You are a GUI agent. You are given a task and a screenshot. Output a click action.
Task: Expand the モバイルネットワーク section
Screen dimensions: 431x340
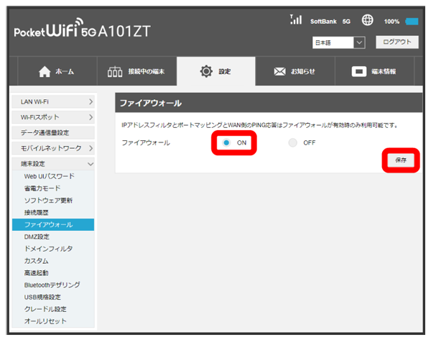[54, 148]
